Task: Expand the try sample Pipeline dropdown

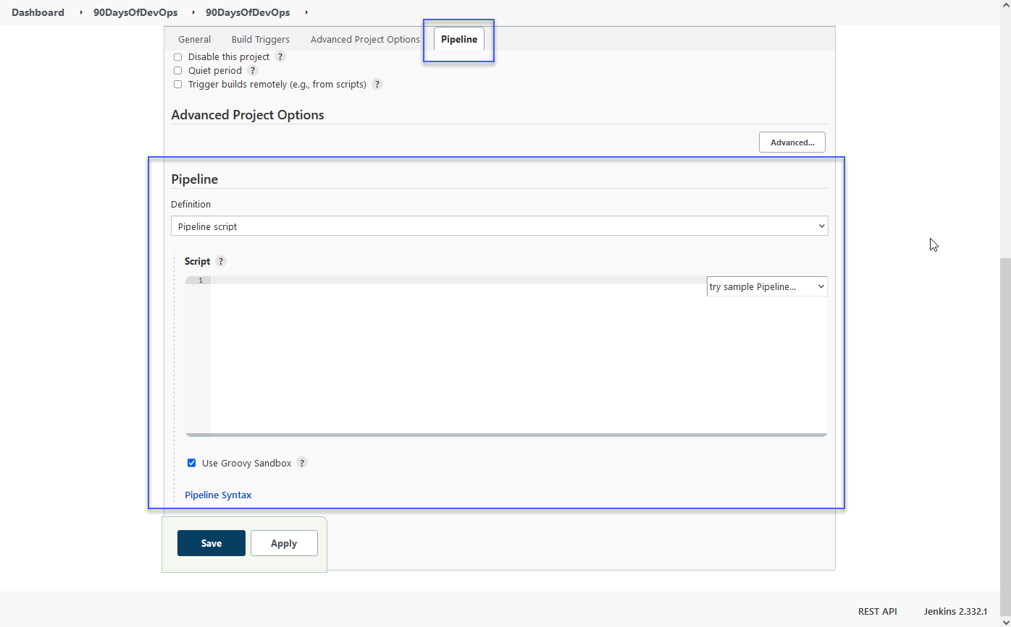Action: 767,286
